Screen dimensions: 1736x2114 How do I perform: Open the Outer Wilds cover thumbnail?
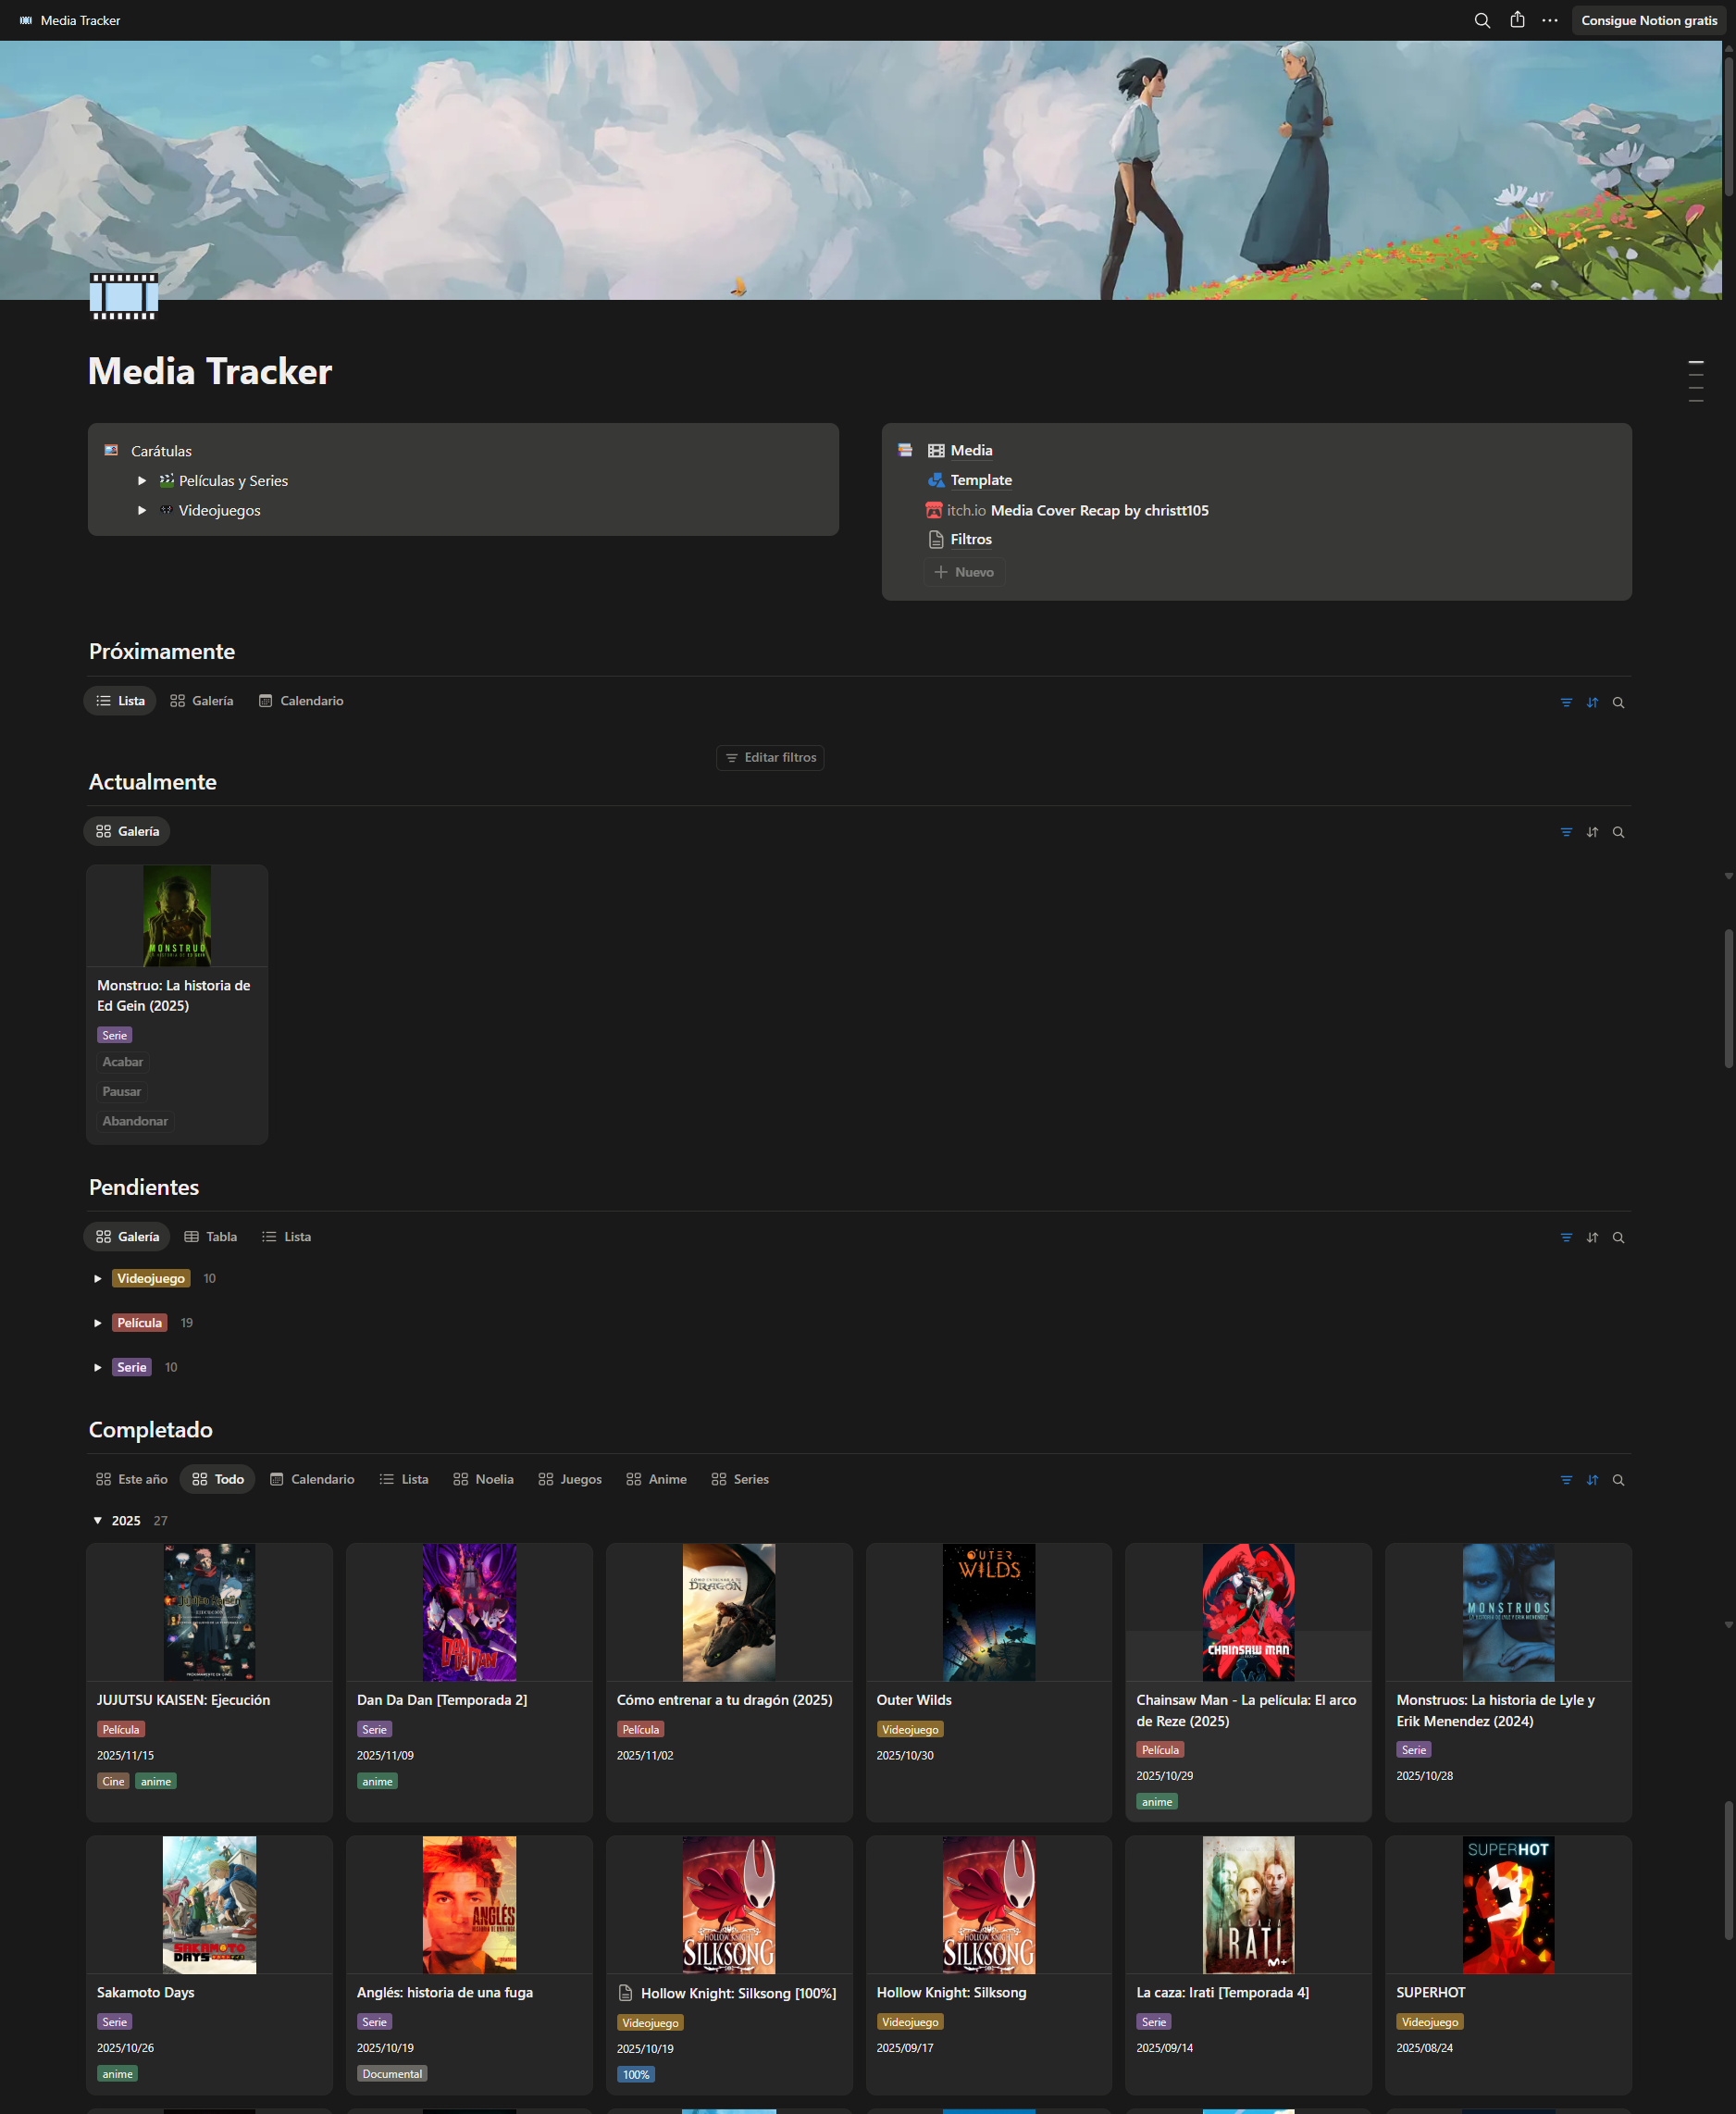coord(988,1611)
